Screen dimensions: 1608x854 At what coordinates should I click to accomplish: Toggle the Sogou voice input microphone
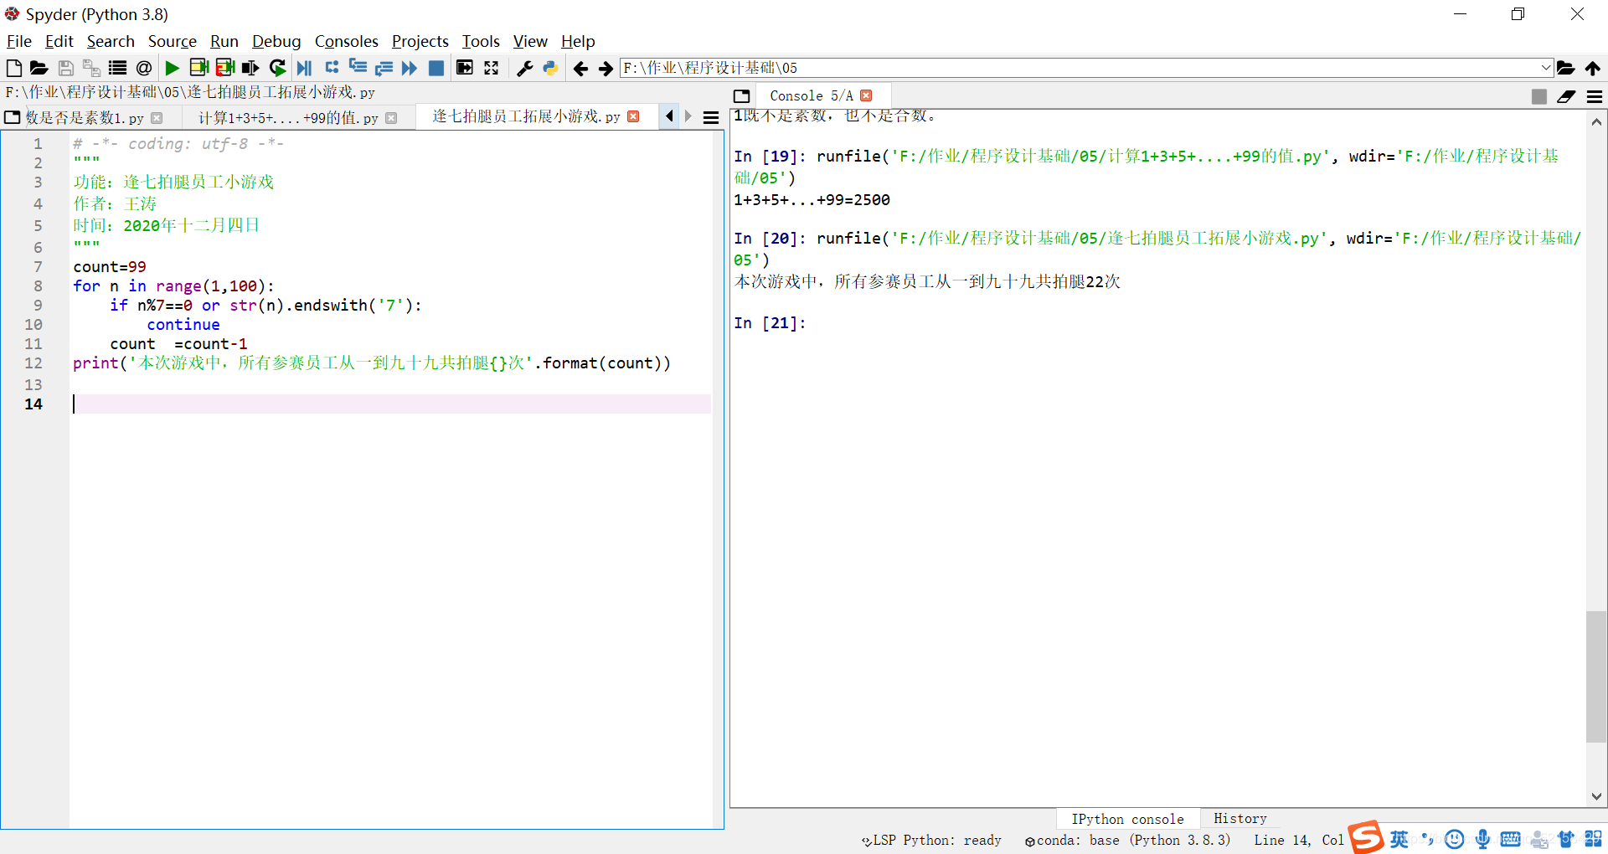tap(1482, 839)
